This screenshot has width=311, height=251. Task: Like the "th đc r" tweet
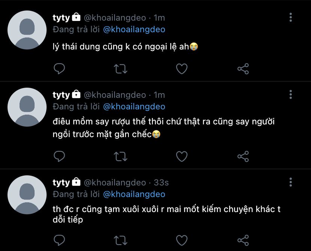[x=182, y=240]
